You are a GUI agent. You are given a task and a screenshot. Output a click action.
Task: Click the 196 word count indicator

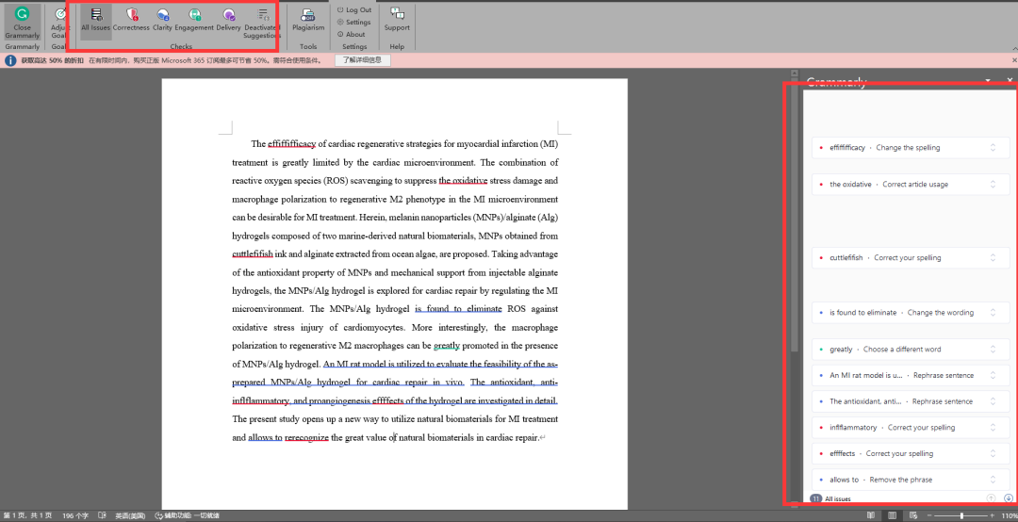pyautogui.click(x=75, y=515)
